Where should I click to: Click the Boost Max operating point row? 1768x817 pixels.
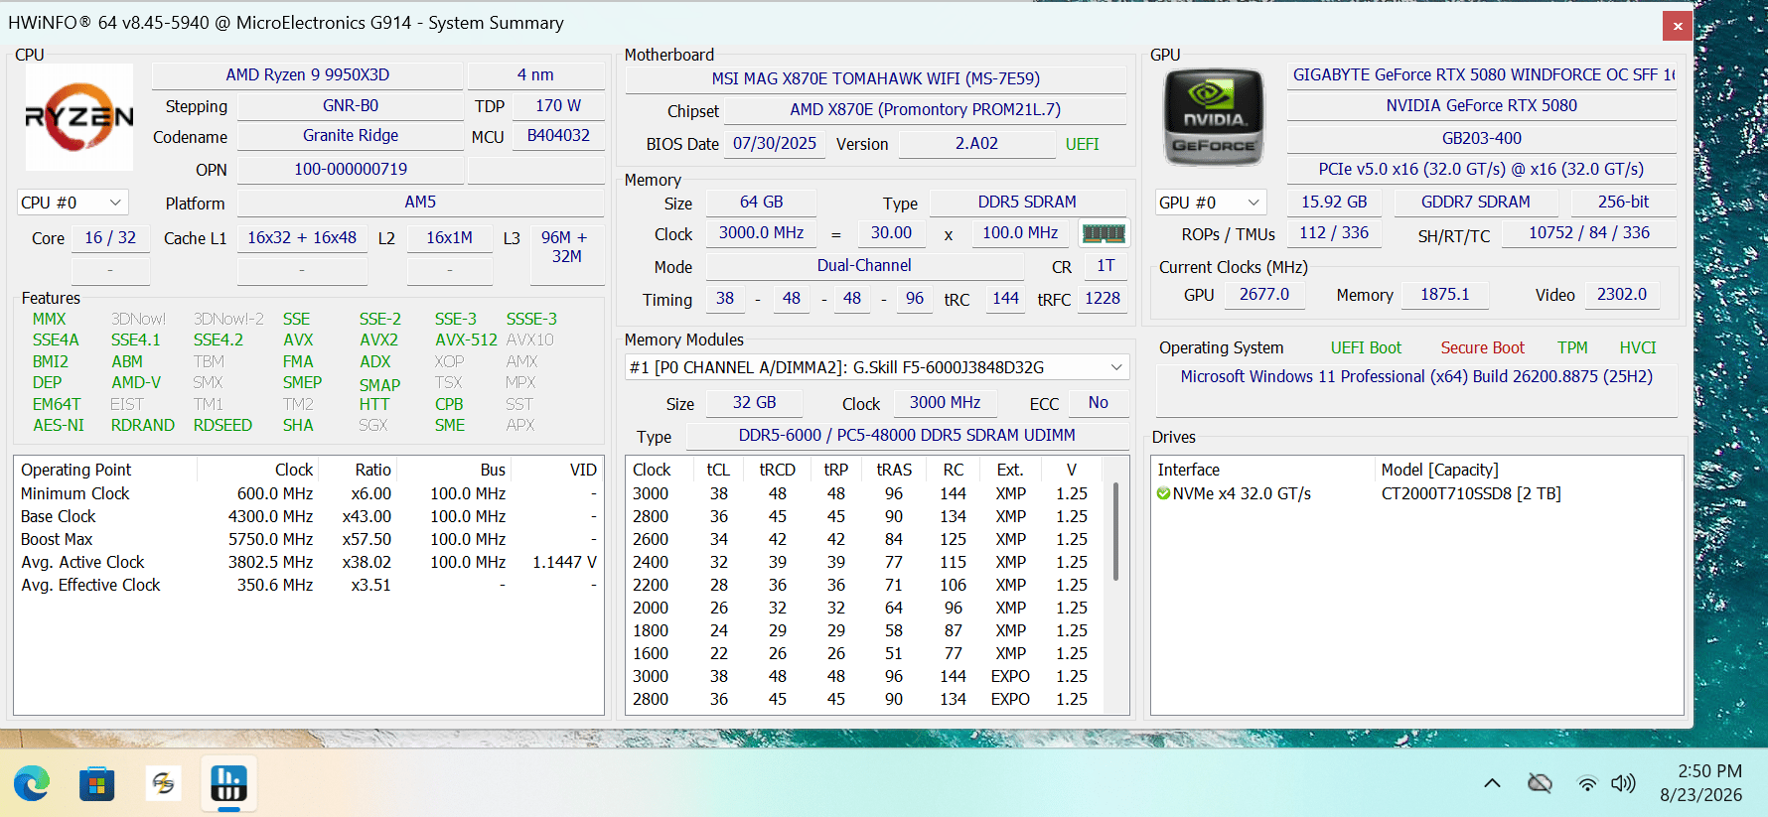tap(309, 540)
